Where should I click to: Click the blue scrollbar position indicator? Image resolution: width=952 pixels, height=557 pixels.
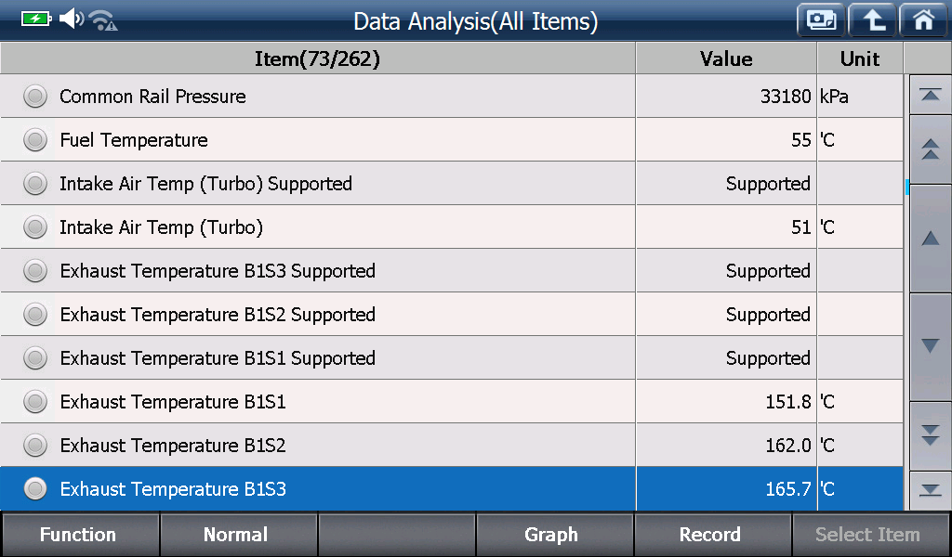point(906,187)
